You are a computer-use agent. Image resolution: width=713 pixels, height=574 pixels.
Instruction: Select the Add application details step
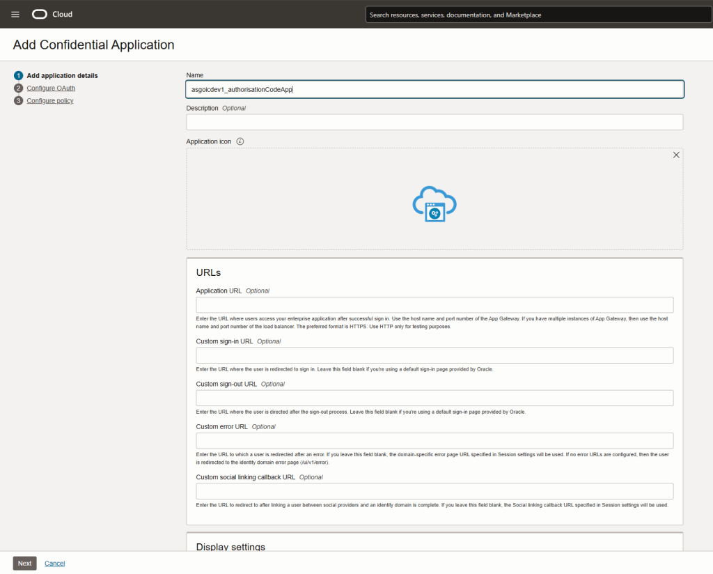(x=62, y=76)
